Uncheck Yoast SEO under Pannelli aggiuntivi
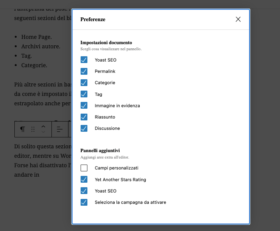The height and width of the screenshot is (231, 280). tap(84, 191)
